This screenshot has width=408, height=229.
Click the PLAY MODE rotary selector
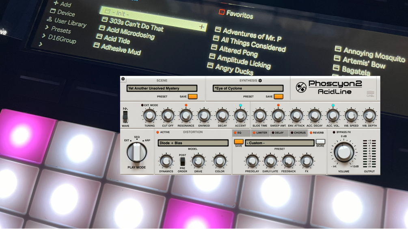(136, 152)
